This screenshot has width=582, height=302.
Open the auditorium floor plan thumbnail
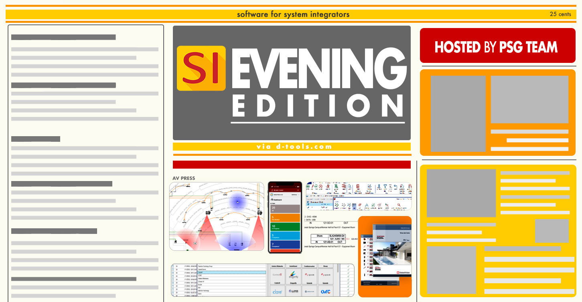pos(217,216)
